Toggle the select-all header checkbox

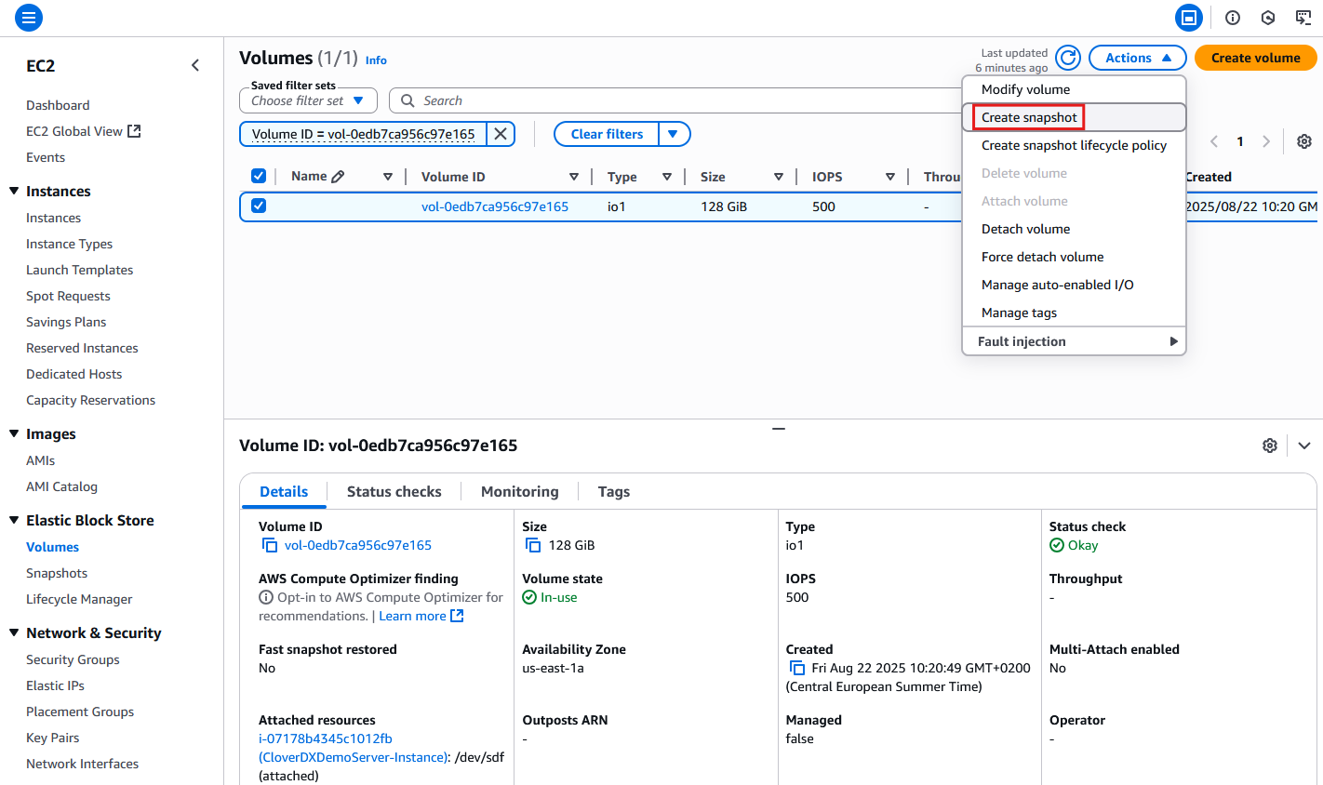(258, 175)
